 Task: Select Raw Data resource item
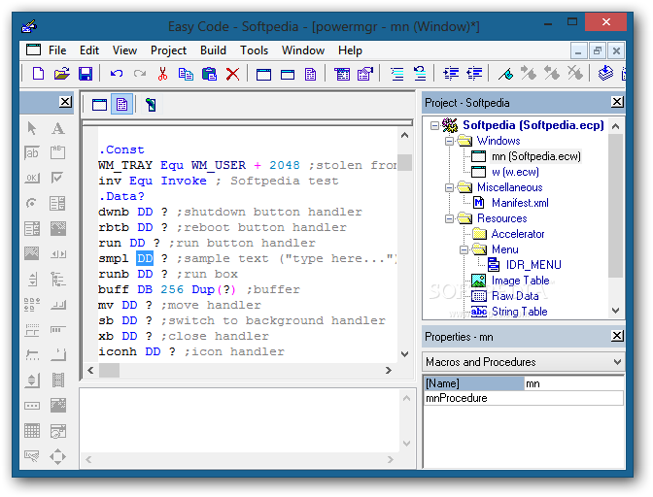point(515,296)
